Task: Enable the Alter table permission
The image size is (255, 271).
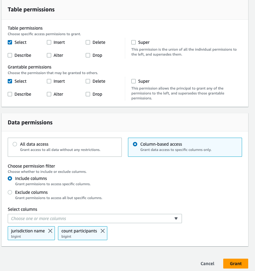Action: coord(49,55)
